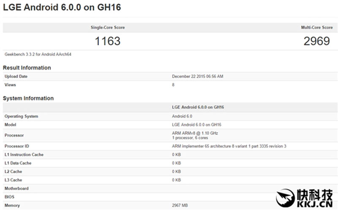338x213 pixels.
Task: Click the ARM ARMv8 @ 1.10 GHz processor value
Action: 195,133
